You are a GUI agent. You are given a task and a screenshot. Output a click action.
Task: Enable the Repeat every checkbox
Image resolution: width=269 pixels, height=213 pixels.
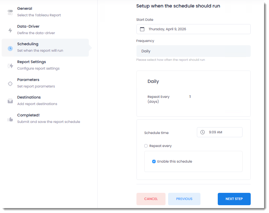[x=146, y=146]
